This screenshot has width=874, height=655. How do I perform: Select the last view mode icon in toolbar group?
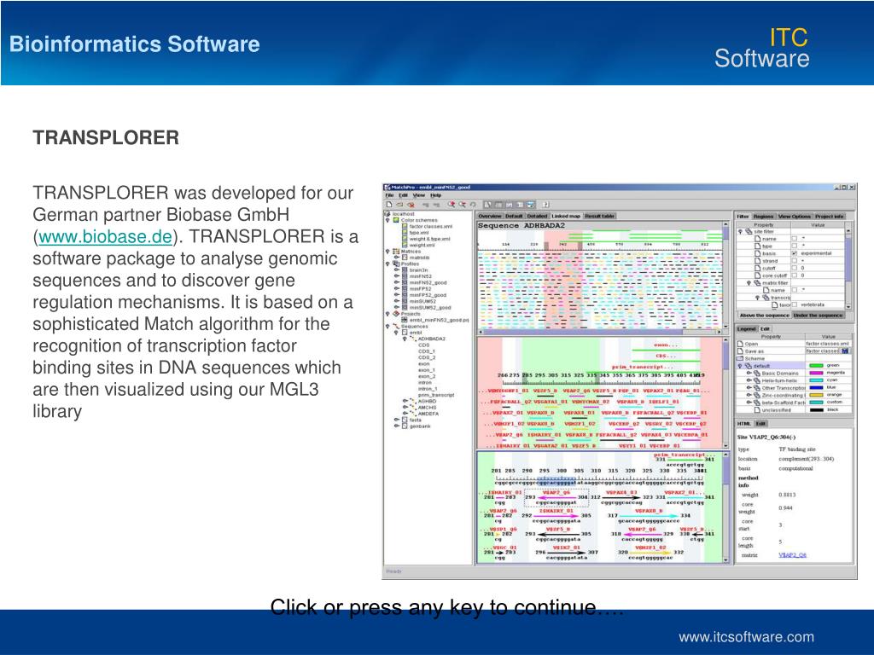[x=531, y=205]
